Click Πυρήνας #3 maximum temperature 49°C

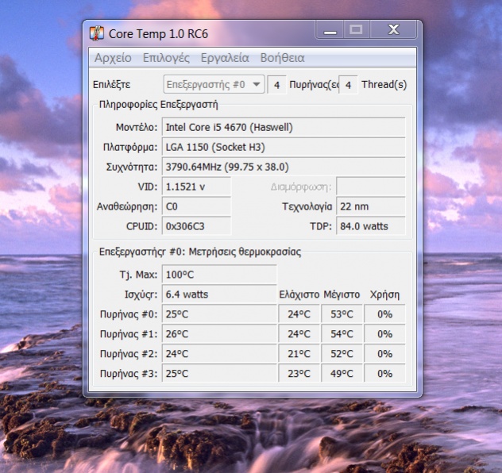(342, 374)
